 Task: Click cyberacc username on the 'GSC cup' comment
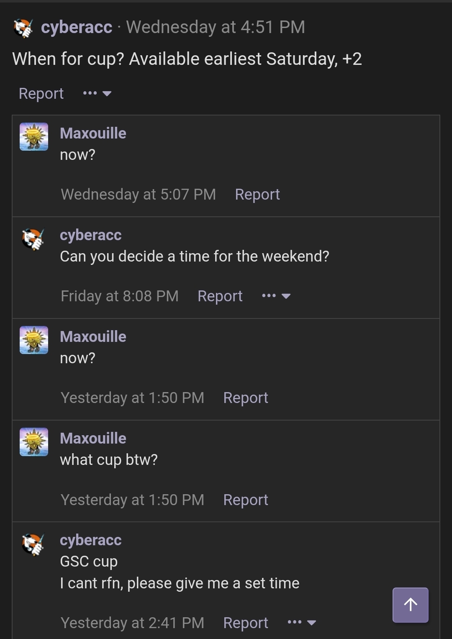pyautogui.click(x=91, y=540)
